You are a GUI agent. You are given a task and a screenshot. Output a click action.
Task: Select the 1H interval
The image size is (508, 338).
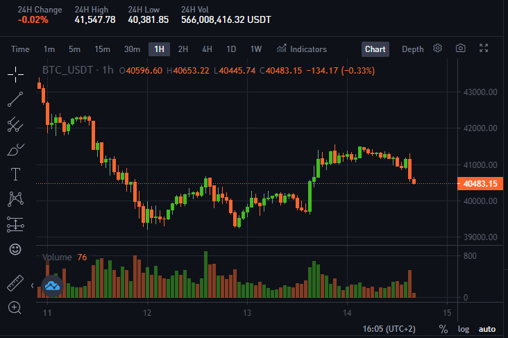(x=159, y=49)
